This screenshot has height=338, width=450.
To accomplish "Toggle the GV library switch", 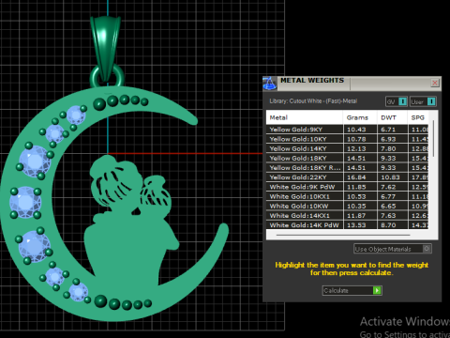I will tap(397, 101).
